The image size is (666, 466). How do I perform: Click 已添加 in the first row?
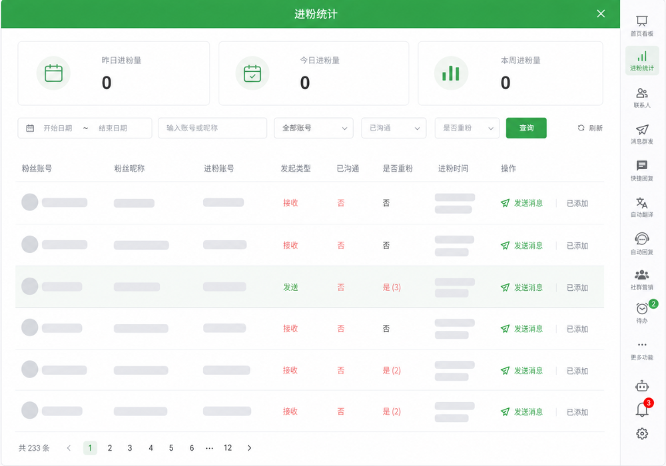point(577,203)
